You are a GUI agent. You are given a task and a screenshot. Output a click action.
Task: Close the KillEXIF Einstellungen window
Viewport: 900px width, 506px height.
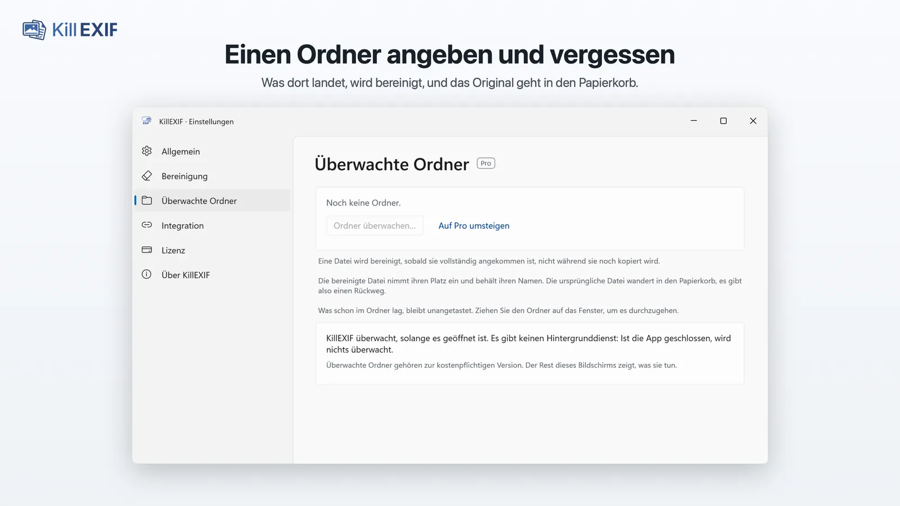753,121
